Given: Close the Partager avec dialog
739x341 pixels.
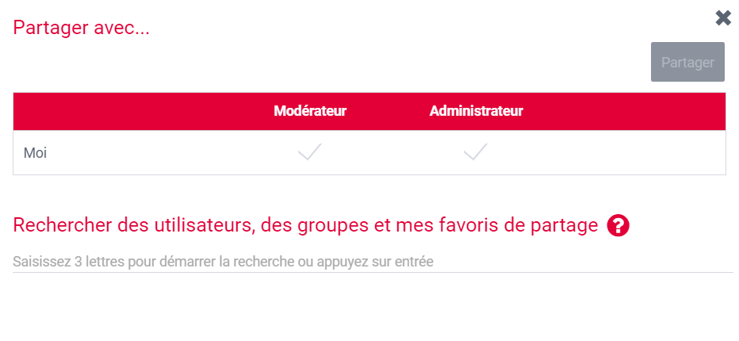Looking at the screenshot, I should click(x=723, y=18).
